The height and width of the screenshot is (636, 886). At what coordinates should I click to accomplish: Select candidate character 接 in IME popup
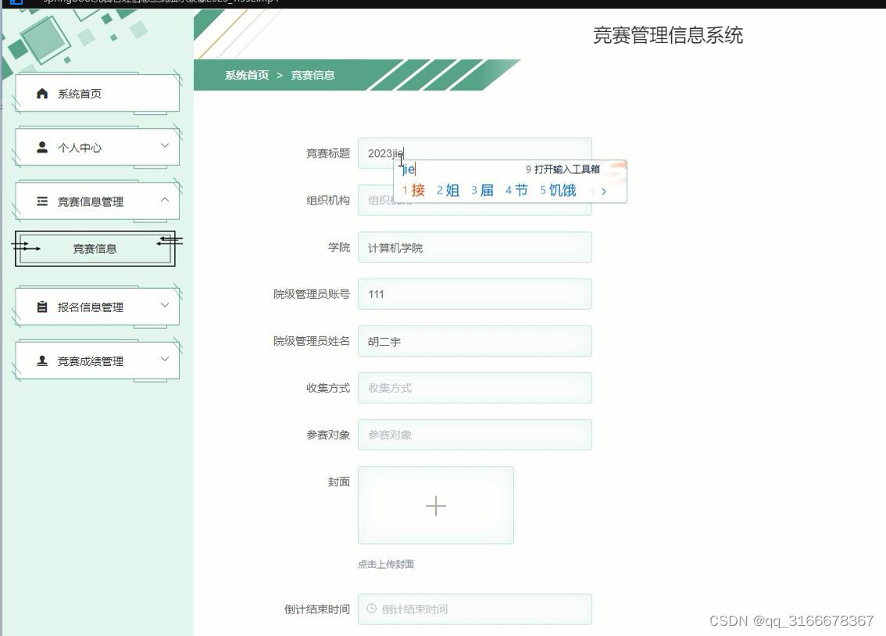click(419, 190)
